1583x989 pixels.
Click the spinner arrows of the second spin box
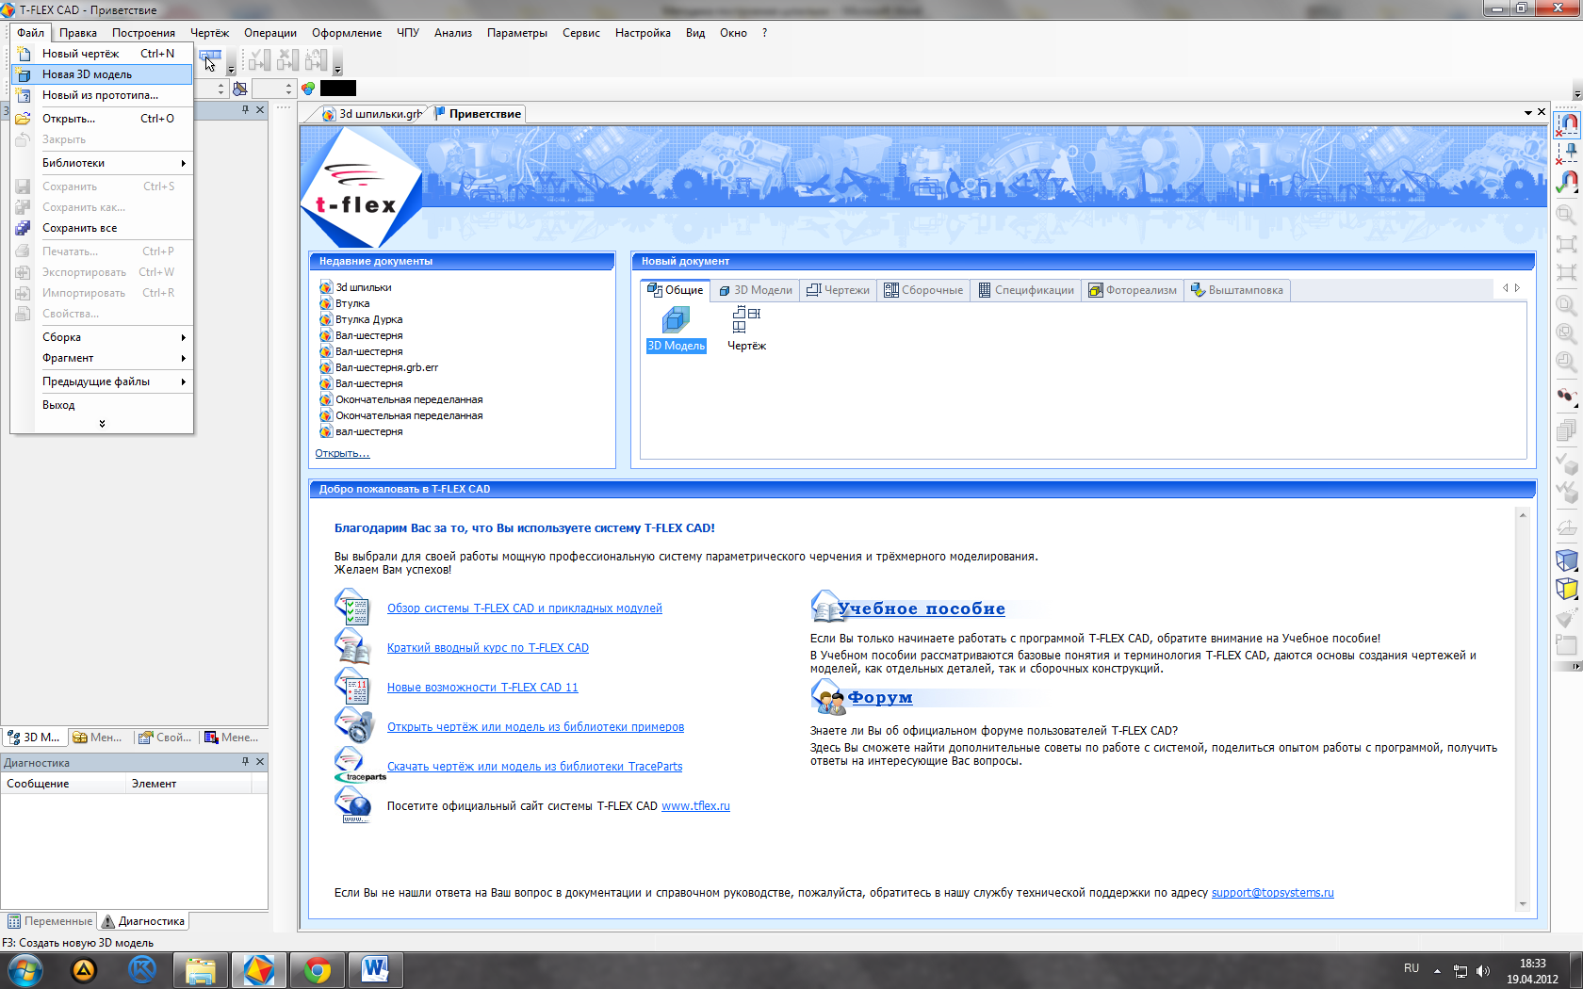(x=288, y=89)
